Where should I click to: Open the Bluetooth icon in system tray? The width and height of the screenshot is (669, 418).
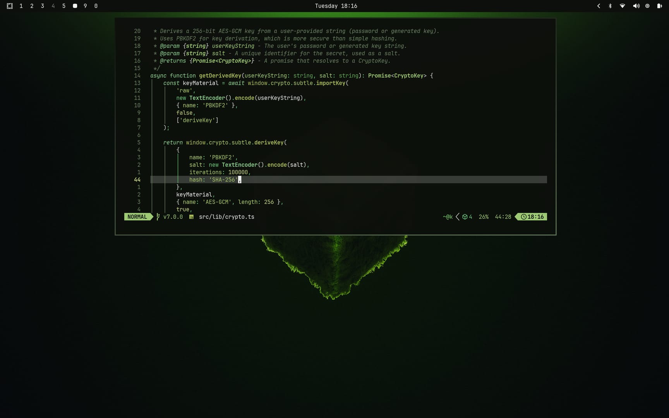[x=610, y=6]
